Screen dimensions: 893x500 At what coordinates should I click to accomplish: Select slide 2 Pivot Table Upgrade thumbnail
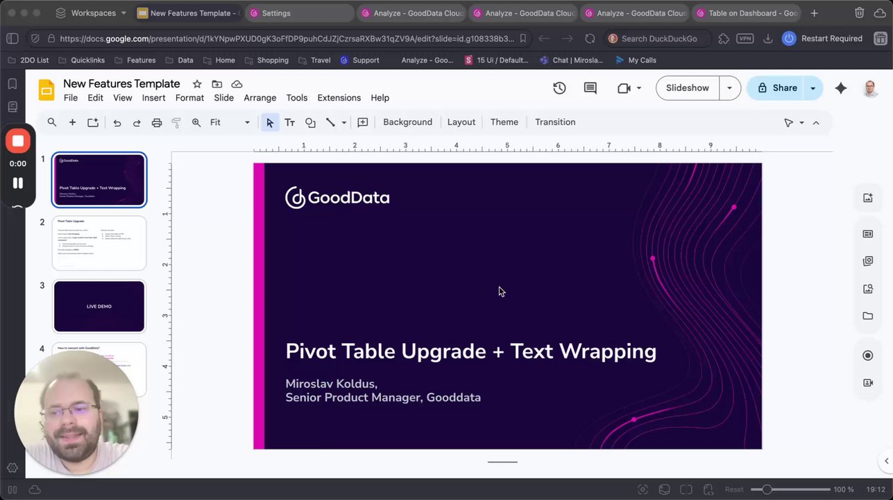pyautogui.click(x=99, y=243)
